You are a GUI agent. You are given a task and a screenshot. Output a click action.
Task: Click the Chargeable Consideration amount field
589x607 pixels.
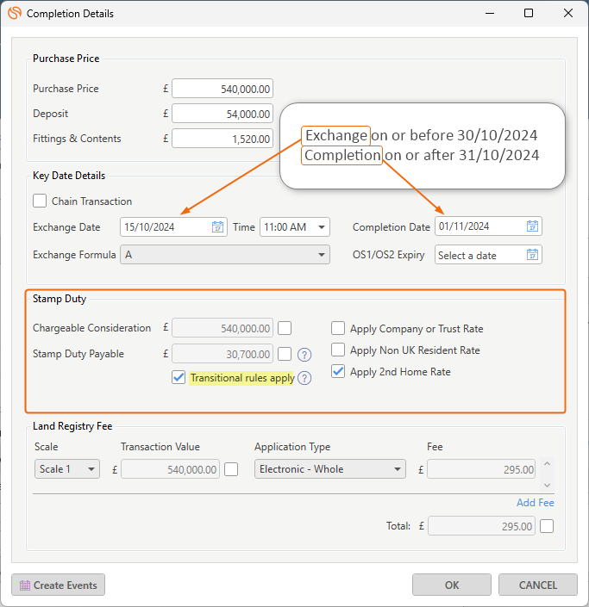pos(222,328)
